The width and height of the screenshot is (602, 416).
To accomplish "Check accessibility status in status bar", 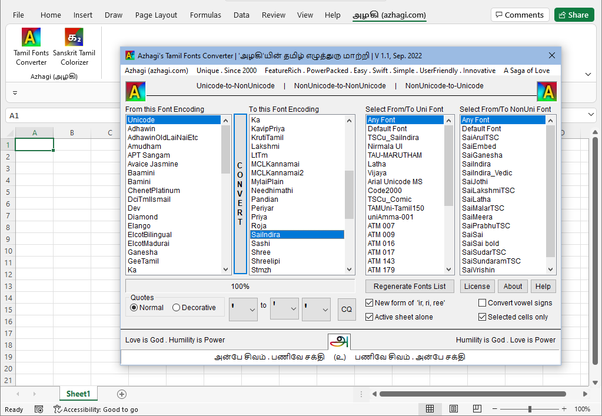I will pos(95,410).
